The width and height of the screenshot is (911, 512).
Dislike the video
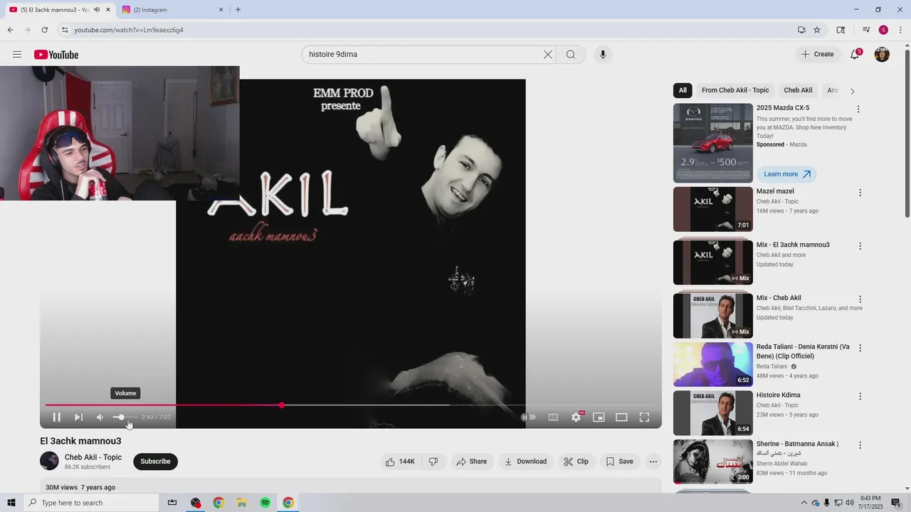click(x=433, y=462)
